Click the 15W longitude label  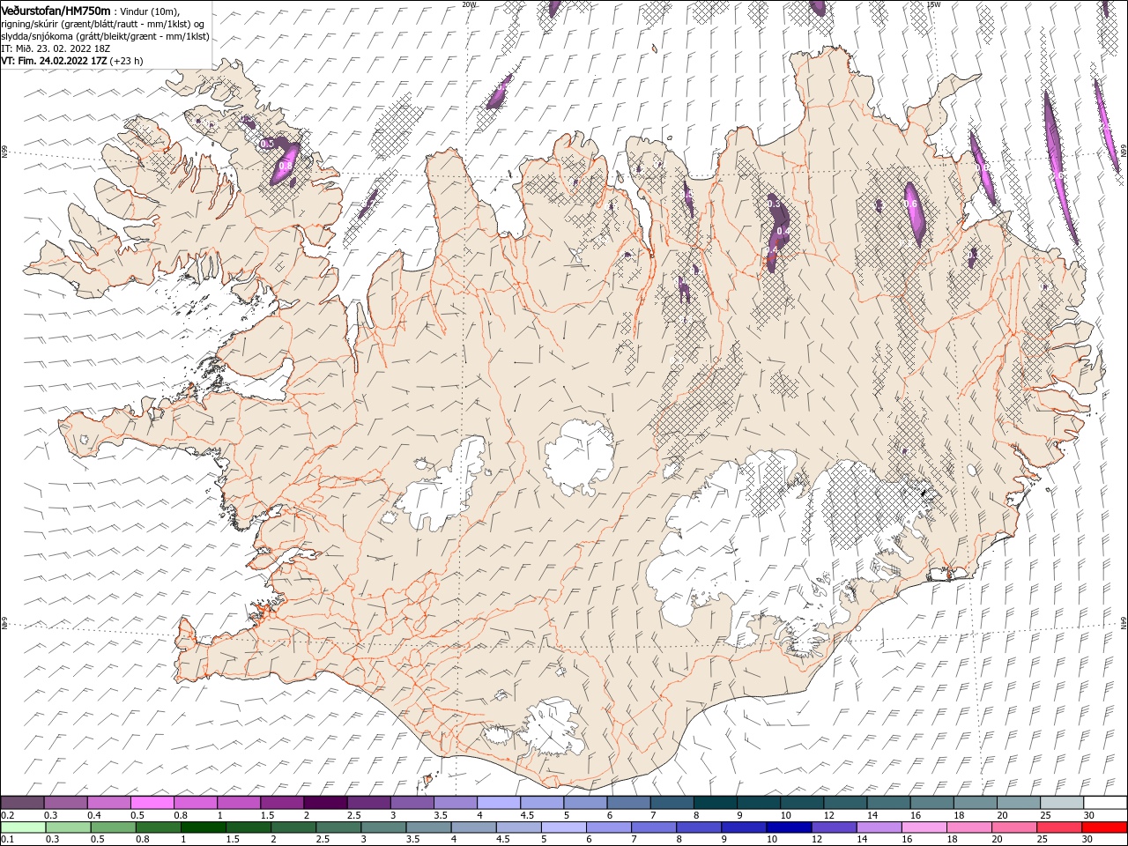point(934,4)
